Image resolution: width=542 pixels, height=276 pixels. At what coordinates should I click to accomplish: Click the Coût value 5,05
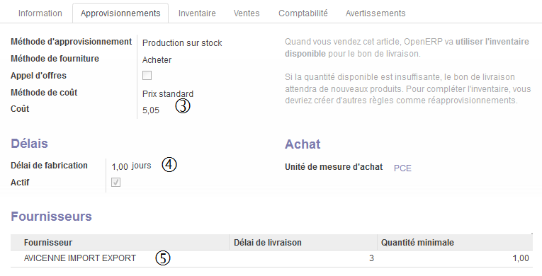click(151, 110)
